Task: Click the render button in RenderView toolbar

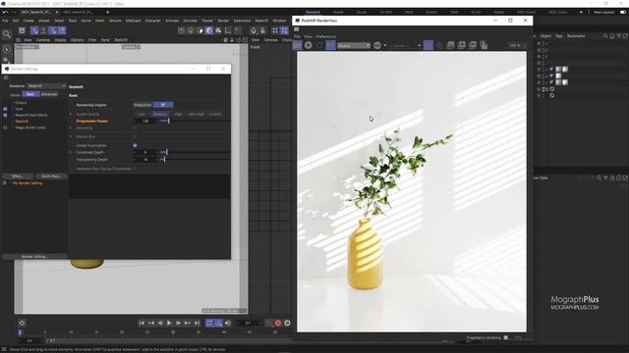Action: click(x=297, y=45)
